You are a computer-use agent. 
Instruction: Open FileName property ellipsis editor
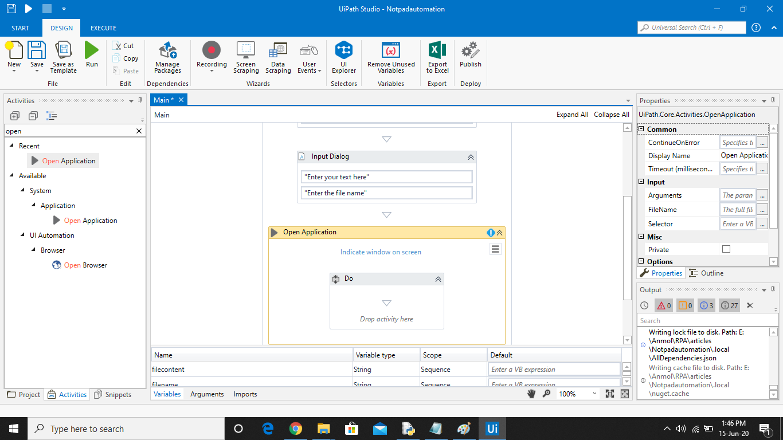pos(762,210)
